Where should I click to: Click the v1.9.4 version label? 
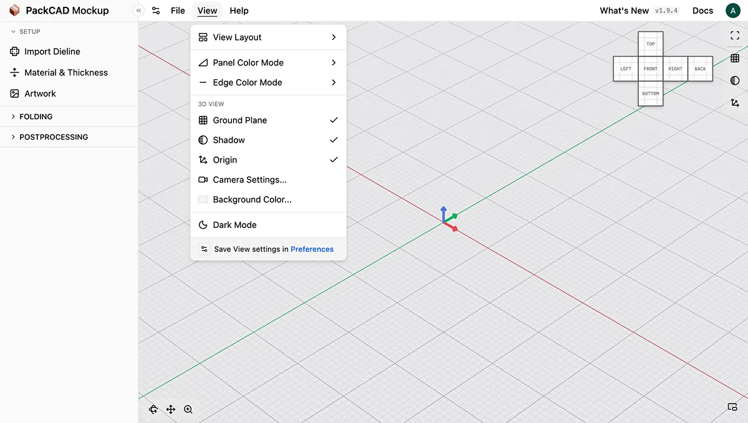666,11
